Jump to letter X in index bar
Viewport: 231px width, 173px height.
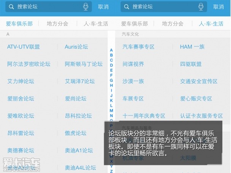click(111, 161)
